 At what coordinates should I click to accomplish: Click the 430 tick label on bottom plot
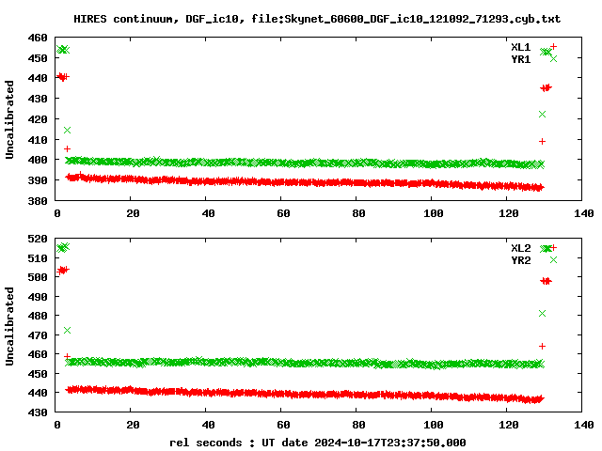(x=38, y=412)
